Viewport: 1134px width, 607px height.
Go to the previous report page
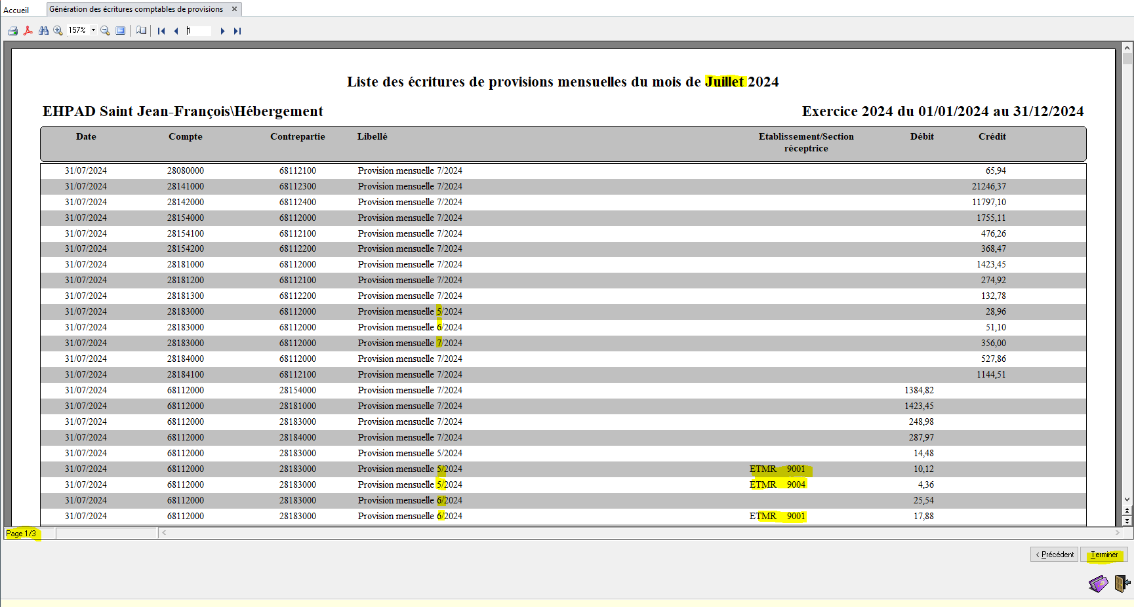[x=176, y=31]
